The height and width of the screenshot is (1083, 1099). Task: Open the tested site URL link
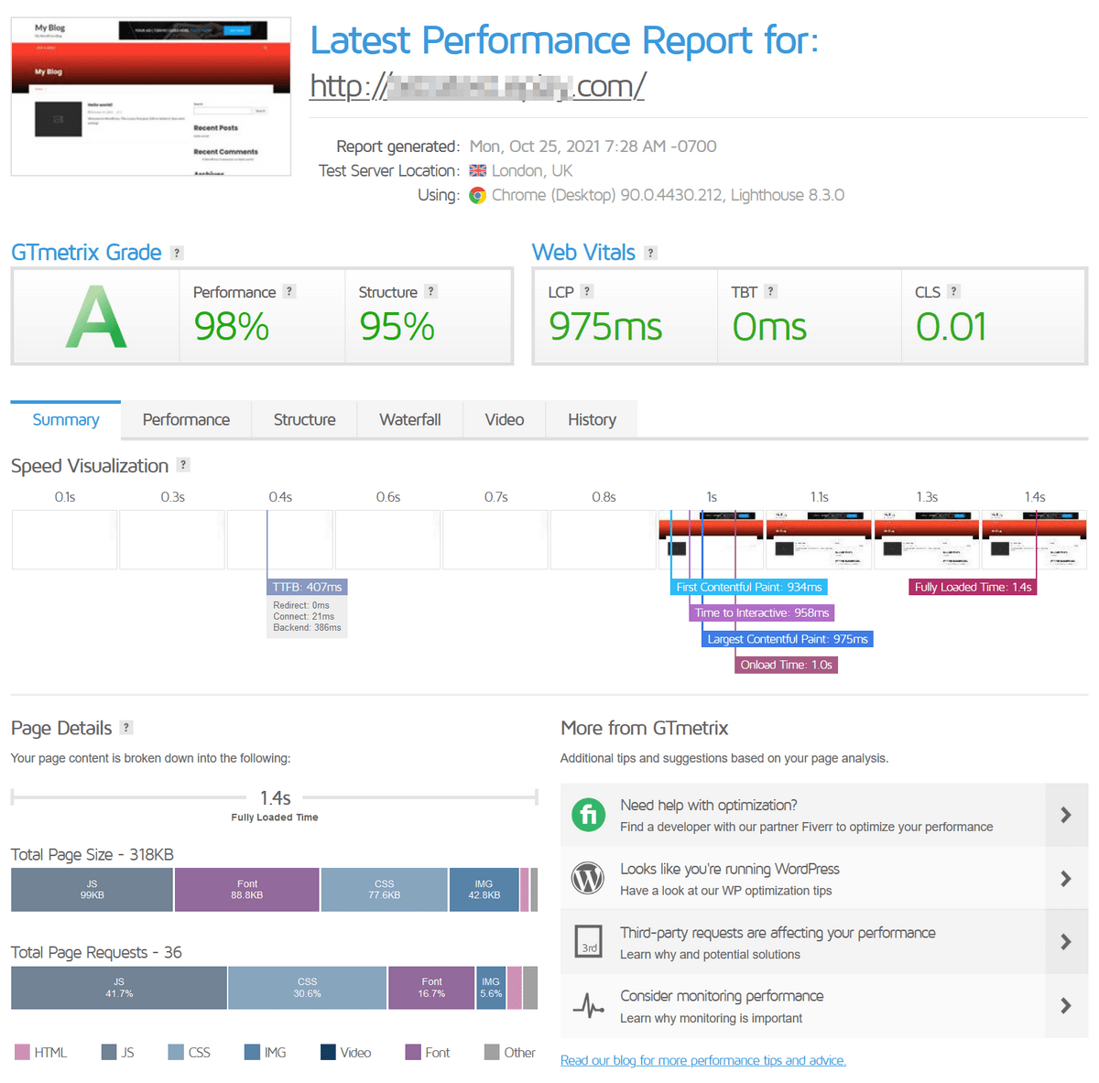[477, 87]
